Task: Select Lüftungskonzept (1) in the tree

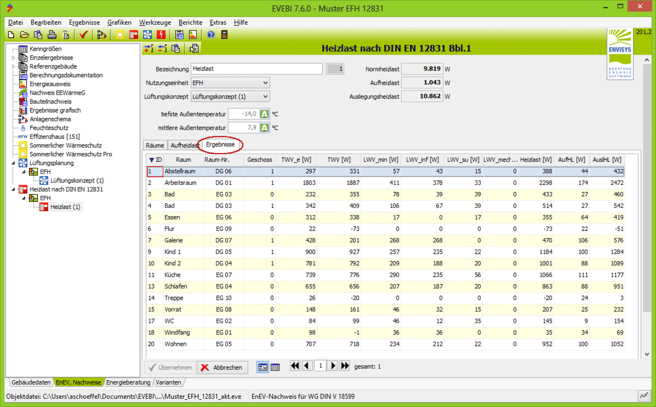Action: [77, 181]
